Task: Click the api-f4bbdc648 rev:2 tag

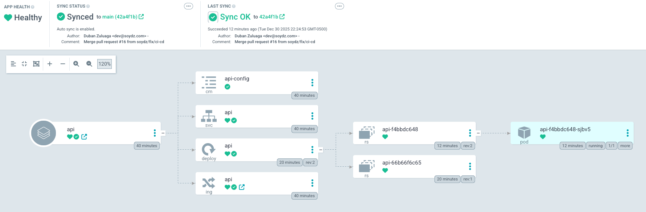Action: (468, 146)
